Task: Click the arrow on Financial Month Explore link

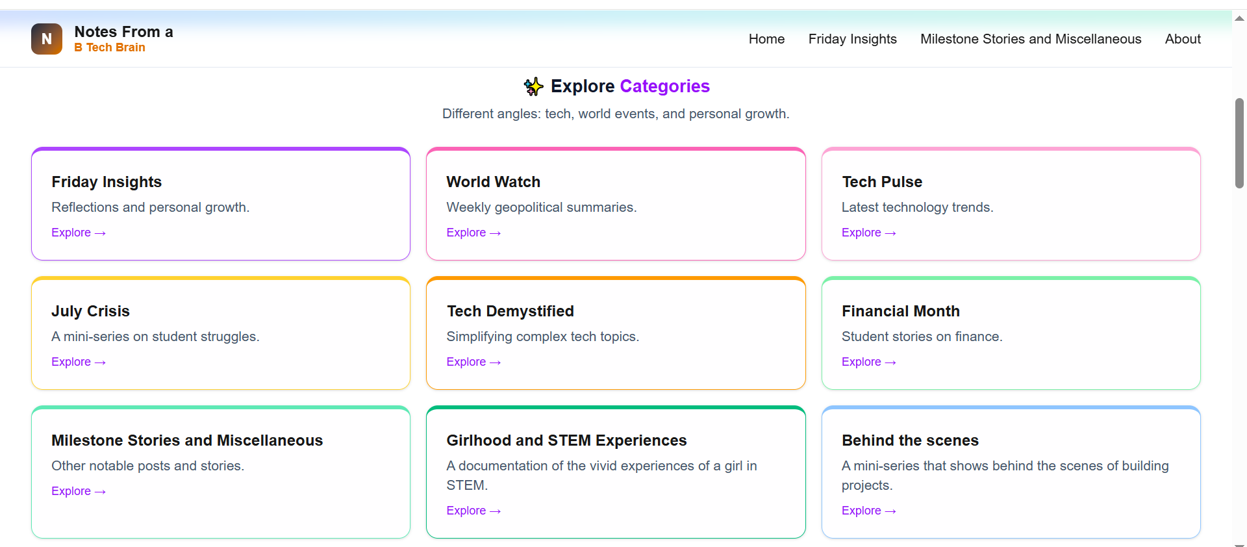Action: coord(890,362)
